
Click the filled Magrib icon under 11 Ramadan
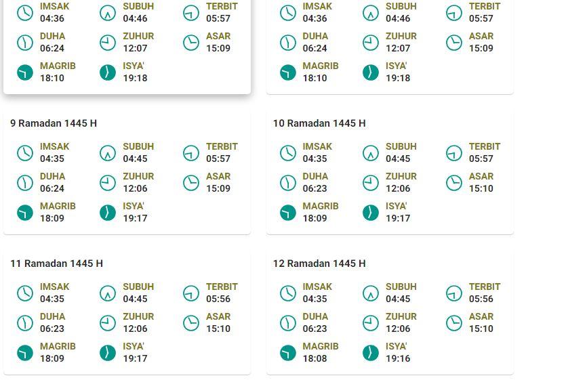click(x=25, y=353)
